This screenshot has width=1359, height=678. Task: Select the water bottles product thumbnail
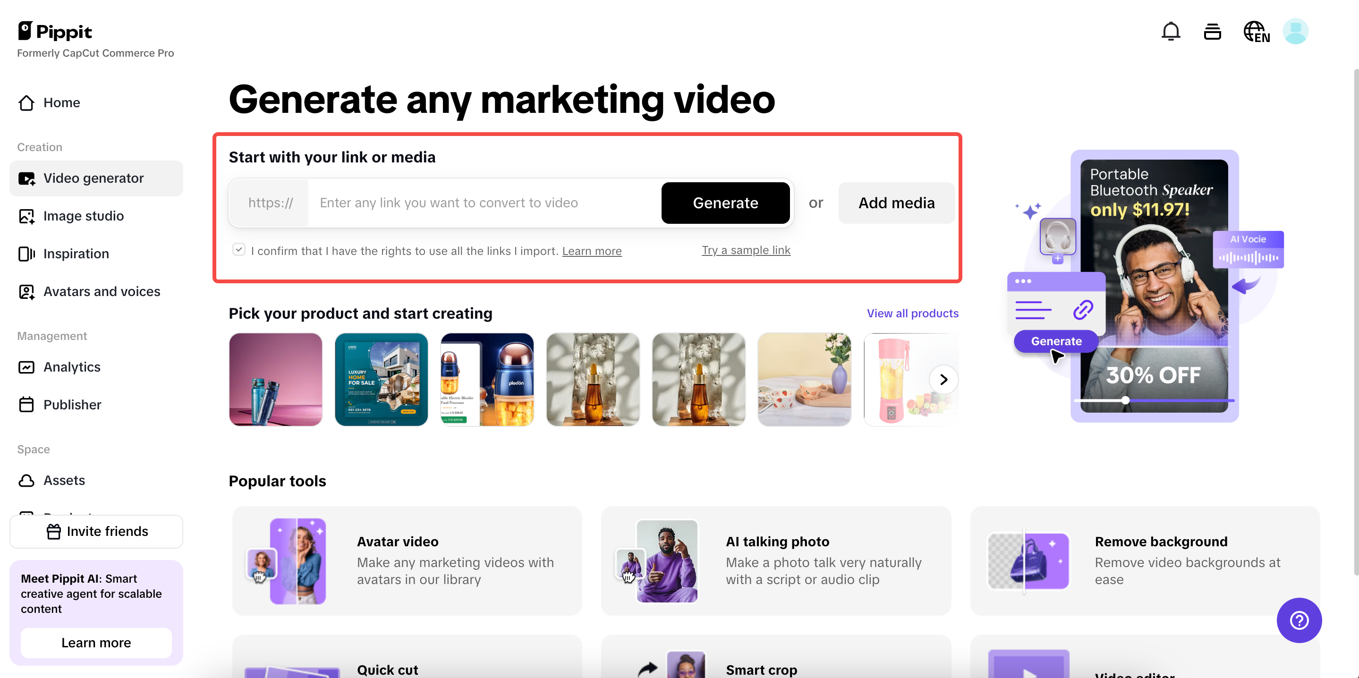[x=275, y=379]
